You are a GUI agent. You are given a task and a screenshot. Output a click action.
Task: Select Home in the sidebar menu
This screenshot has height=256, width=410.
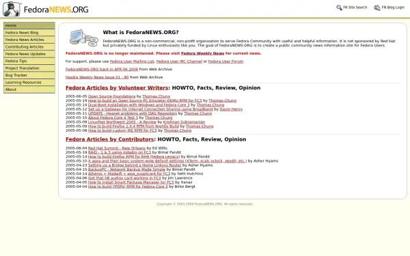(29, 25)
